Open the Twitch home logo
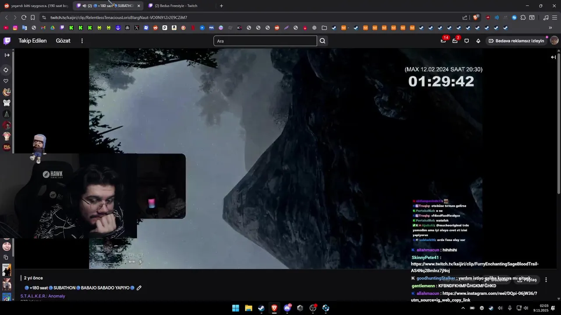 click(x=7, y=41)
